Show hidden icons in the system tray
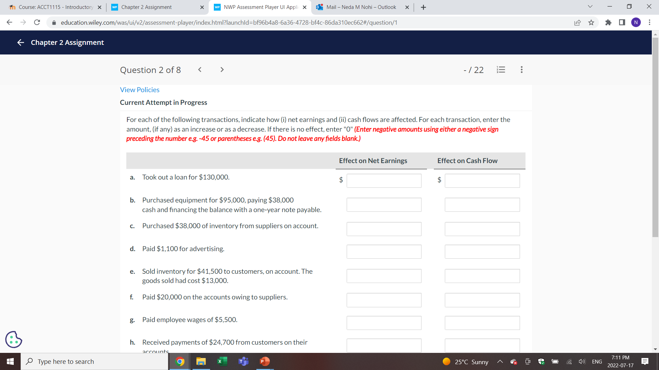The height and width of the screenshot is (370, 659). click(x=500, y=361)
